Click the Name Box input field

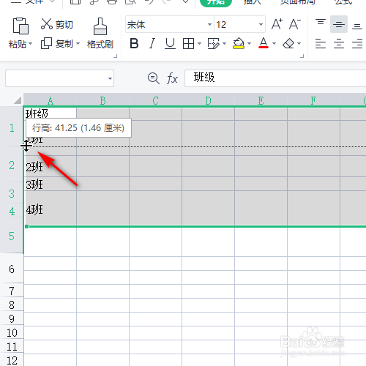click(x=56, y=78)
